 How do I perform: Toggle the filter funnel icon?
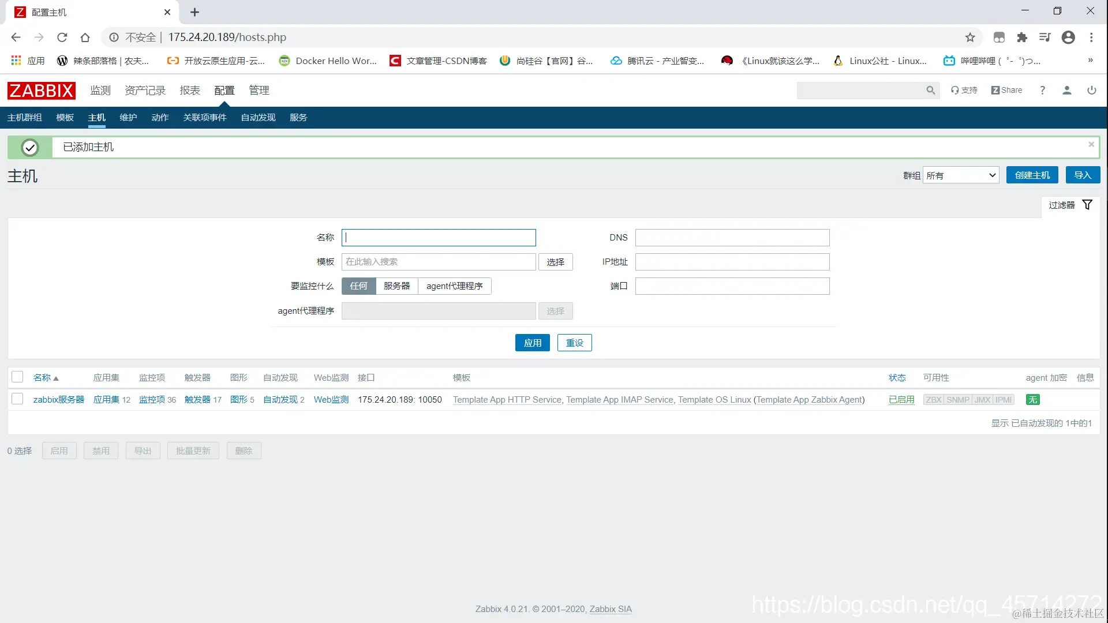1087,205
